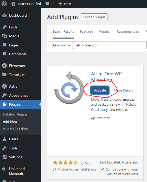Open the Media menu label
This screenshot has width=147, height=182.
14,36
